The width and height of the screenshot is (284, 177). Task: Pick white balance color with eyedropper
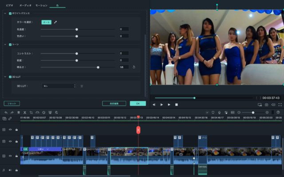(x=55, y=22)
